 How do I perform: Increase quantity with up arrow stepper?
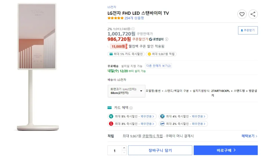pyautogui.click(x=124, y=148)
